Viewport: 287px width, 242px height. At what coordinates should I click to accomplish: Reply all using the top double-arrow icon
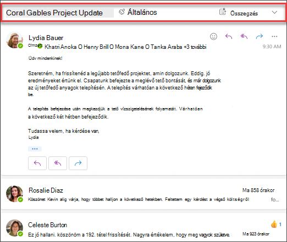(244, 36)
